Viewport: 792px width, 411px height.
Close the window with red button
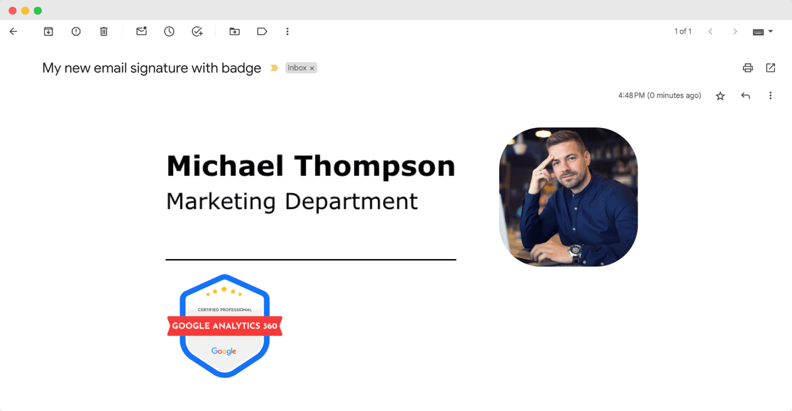click(x=13, y=11)
